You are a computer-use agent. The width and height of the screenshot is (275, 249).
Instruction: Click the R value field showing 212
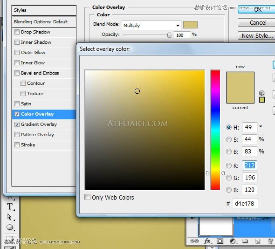(249, 165)
